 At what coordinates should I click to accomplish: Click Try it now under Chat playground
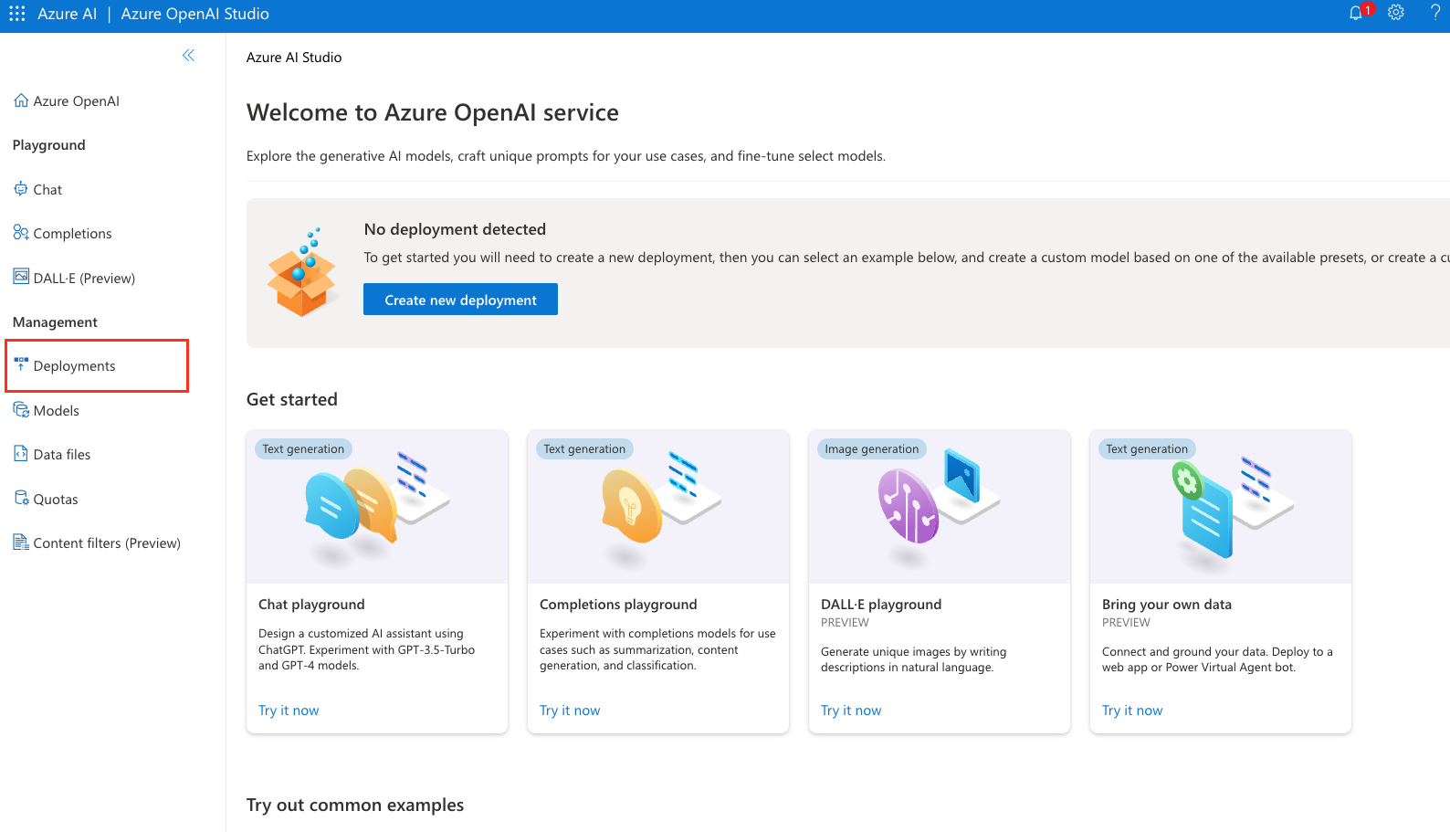[x=289, y=711]
